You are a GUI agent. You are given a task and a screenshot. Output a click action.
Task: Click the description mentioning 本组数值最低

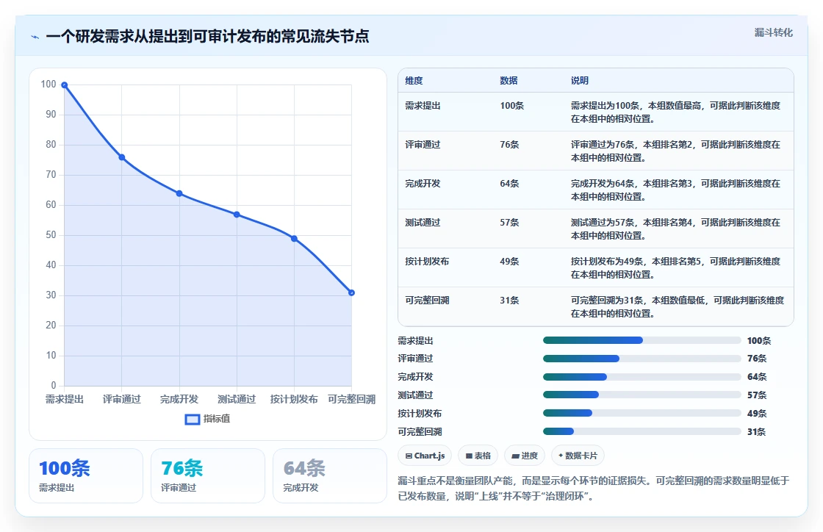point(677,307)
